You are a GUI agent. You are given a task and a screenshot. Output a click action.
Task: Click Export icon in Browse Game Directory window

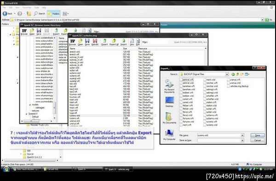pos(56,32)
